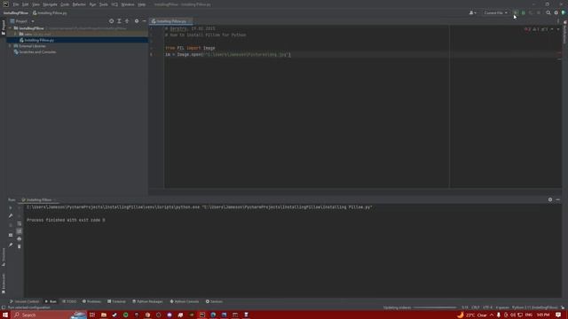This screenshot has width=568, height=319.
Task: Collapse the InstallingPillow project root node
Action: coord(10,27)
